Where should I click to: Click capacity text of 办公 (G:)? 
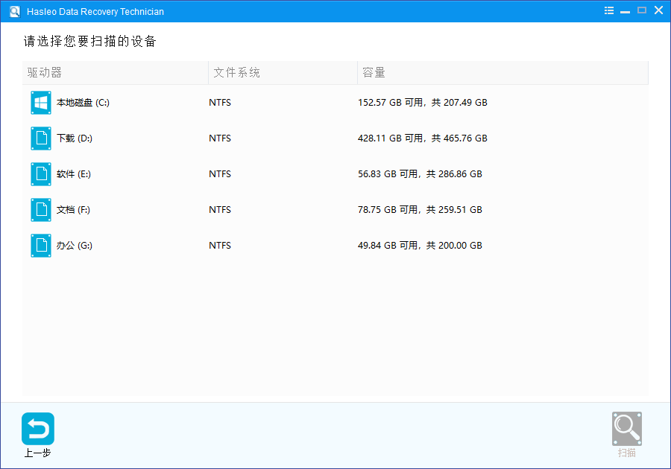[x=421, y=245]
